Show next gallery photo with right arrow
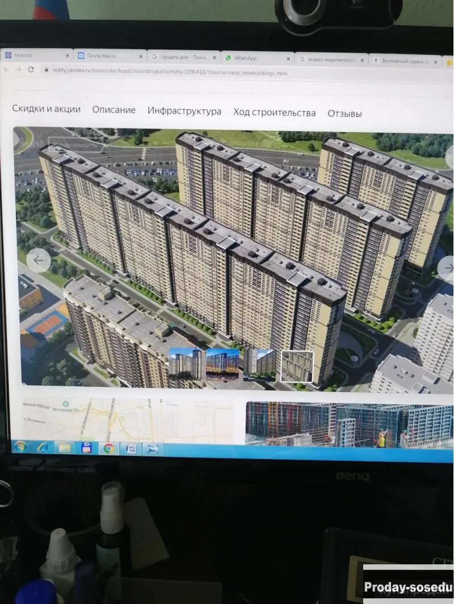 (x=447, y=267)
